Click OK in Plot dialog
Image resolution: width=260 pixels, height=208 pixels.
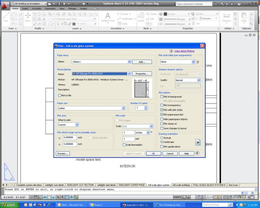tap(153, 154)
